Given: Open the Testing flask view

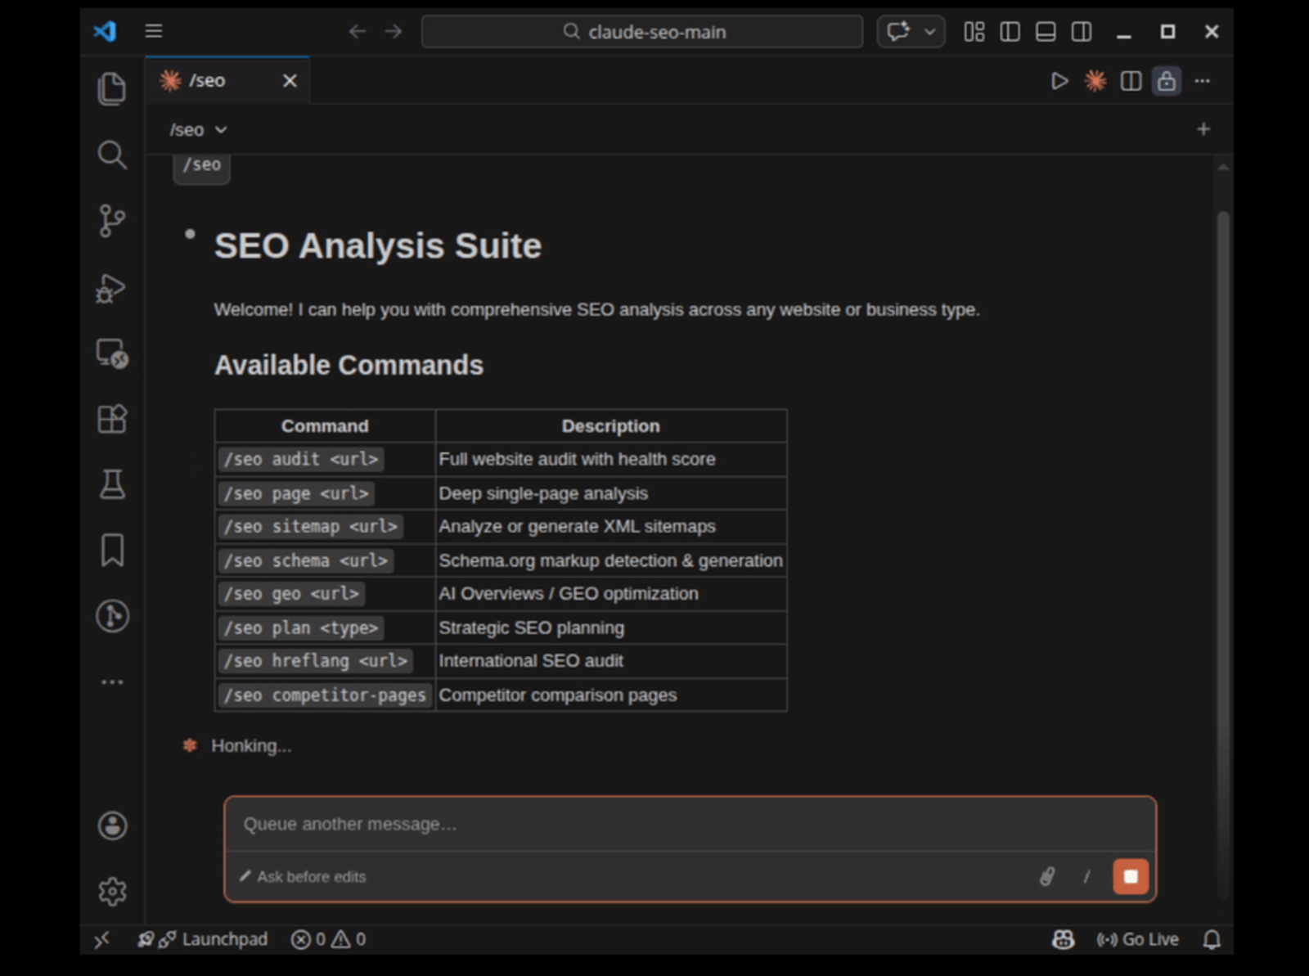Looking at the screenshot, I should (x=112, y=484).
